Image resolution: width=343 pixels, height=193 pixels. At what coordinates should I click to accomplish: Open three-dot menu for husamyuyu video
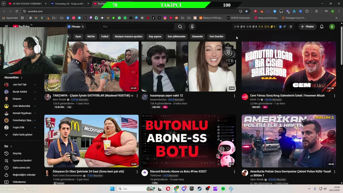234,96
